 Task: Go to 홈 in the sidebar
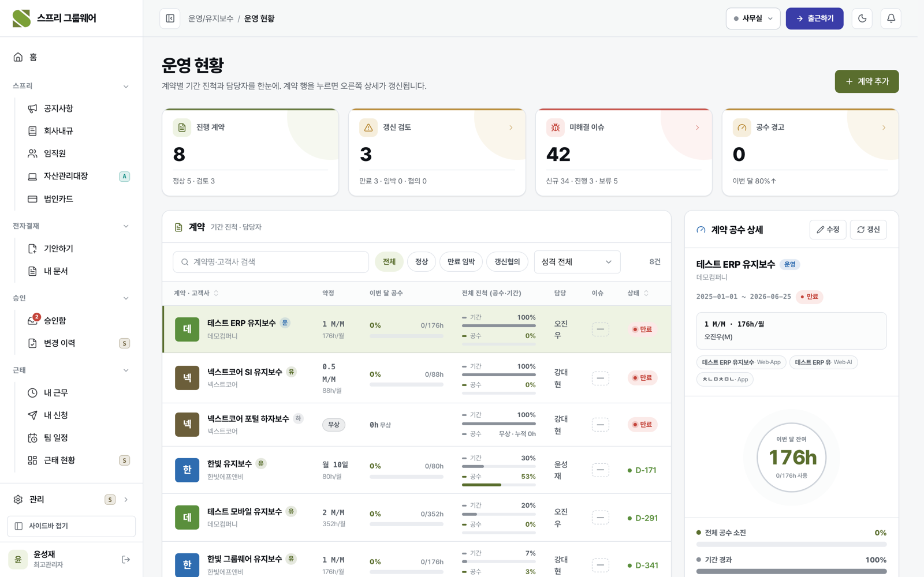(x=72, y=57)
